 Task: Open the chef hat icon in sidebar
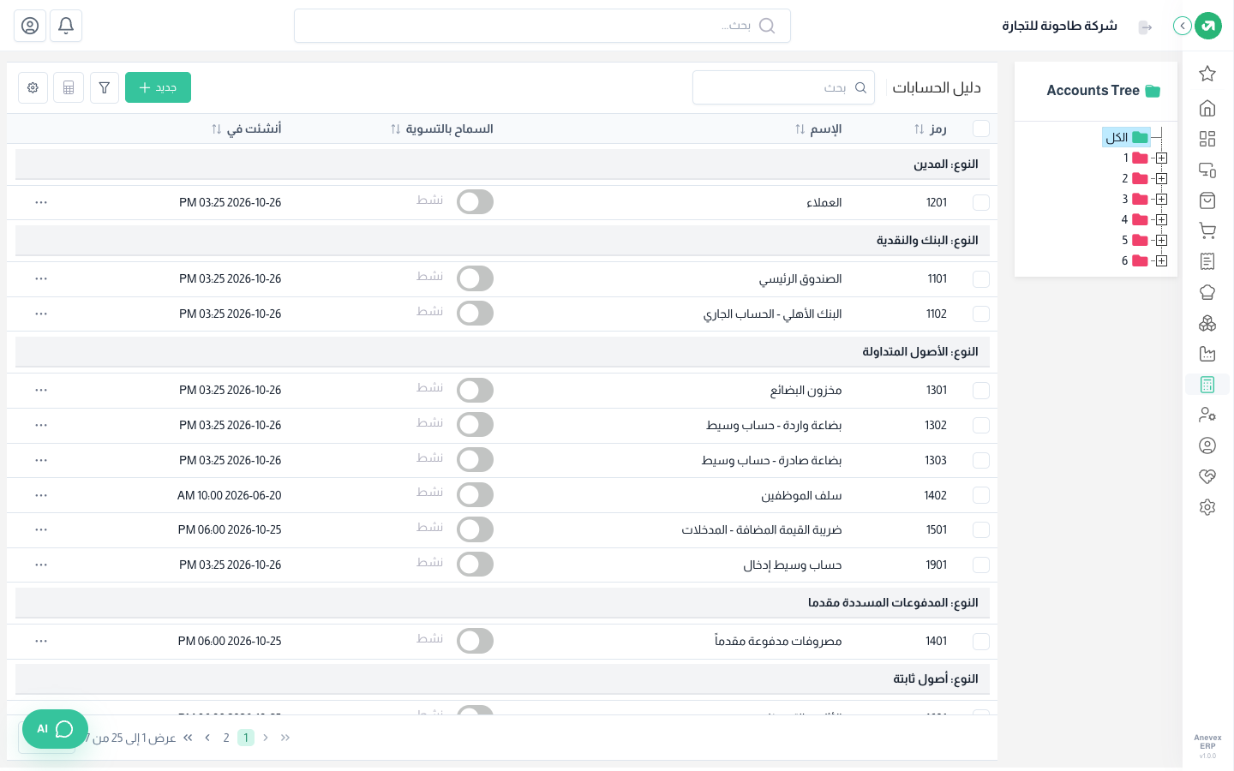coord(1207,292)
